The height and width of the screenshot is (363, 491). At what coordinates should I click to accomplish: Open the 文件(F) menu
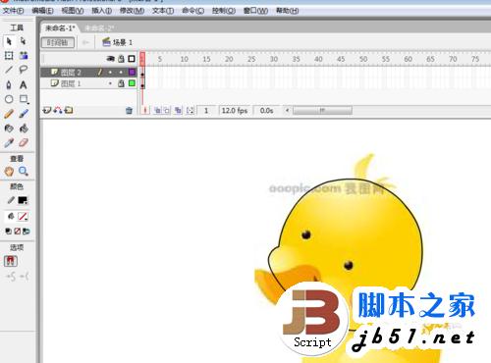pyautogui.click(x=14, y=11)
